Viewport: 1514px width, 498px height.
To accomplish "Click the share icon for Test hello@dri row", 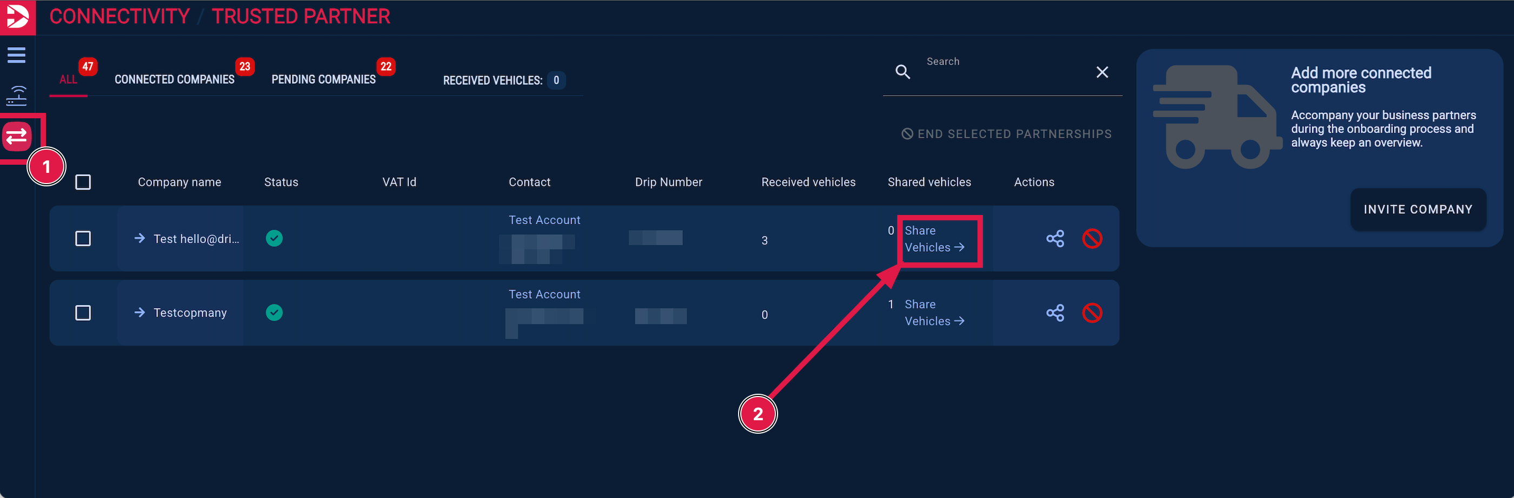I will [1054, 238].
